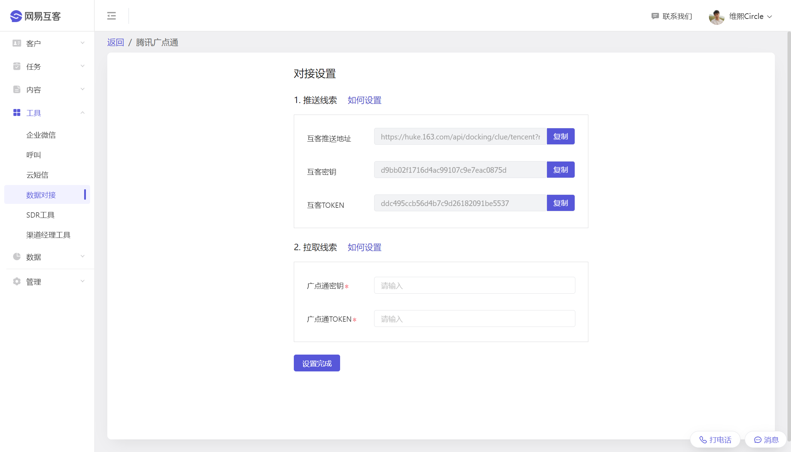The image size is (791, 452).
Task: Click the 互客密钥 value field
Action: [x=460, y=170]
